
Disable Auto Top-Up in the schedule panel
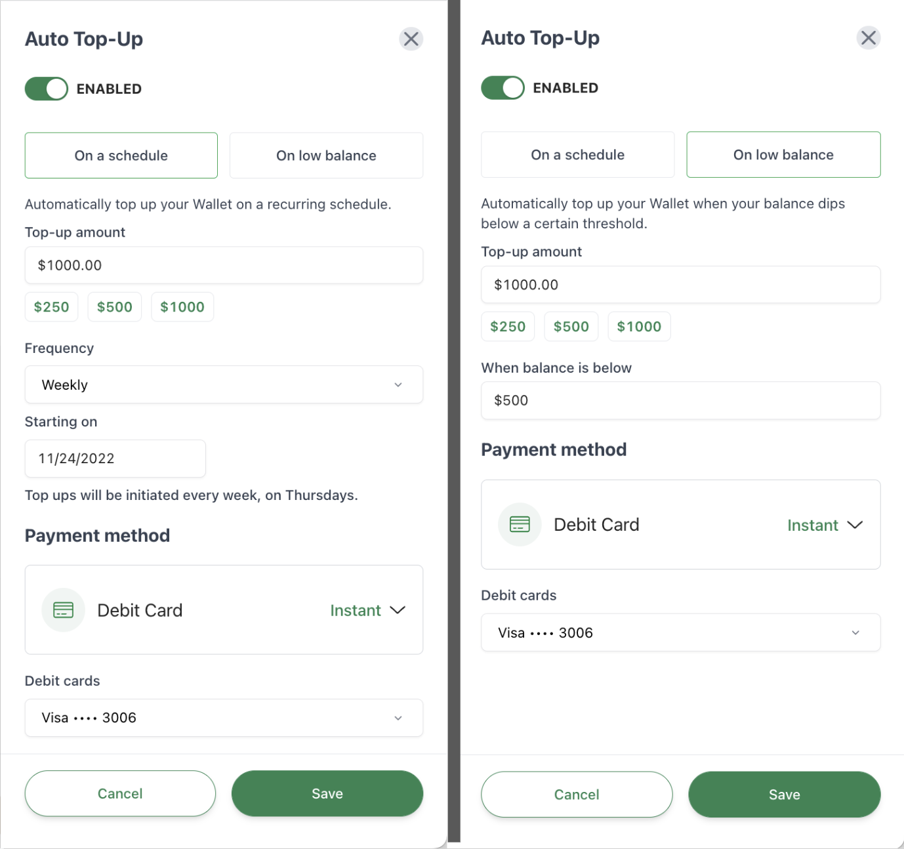click(x=46, y=89)
